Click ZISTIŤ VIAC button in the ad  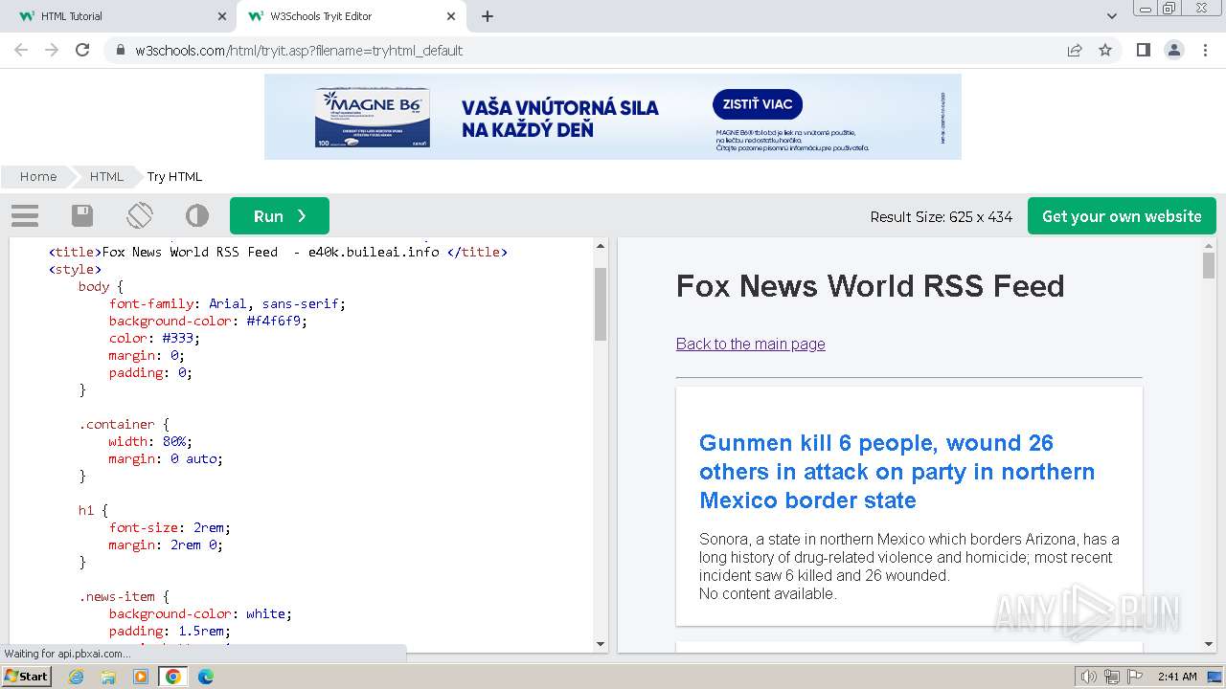tap(757, 104)
